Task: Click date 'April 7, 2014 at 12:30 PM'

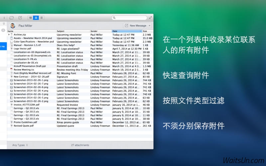Action: click(127, 48)
